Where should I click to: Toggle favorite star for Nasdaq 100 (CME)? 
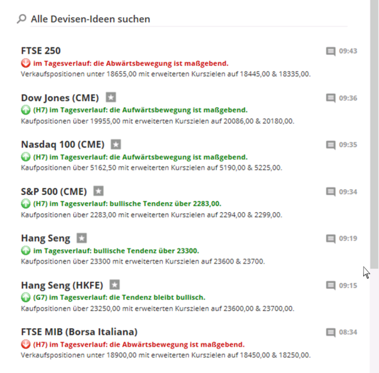116,144
